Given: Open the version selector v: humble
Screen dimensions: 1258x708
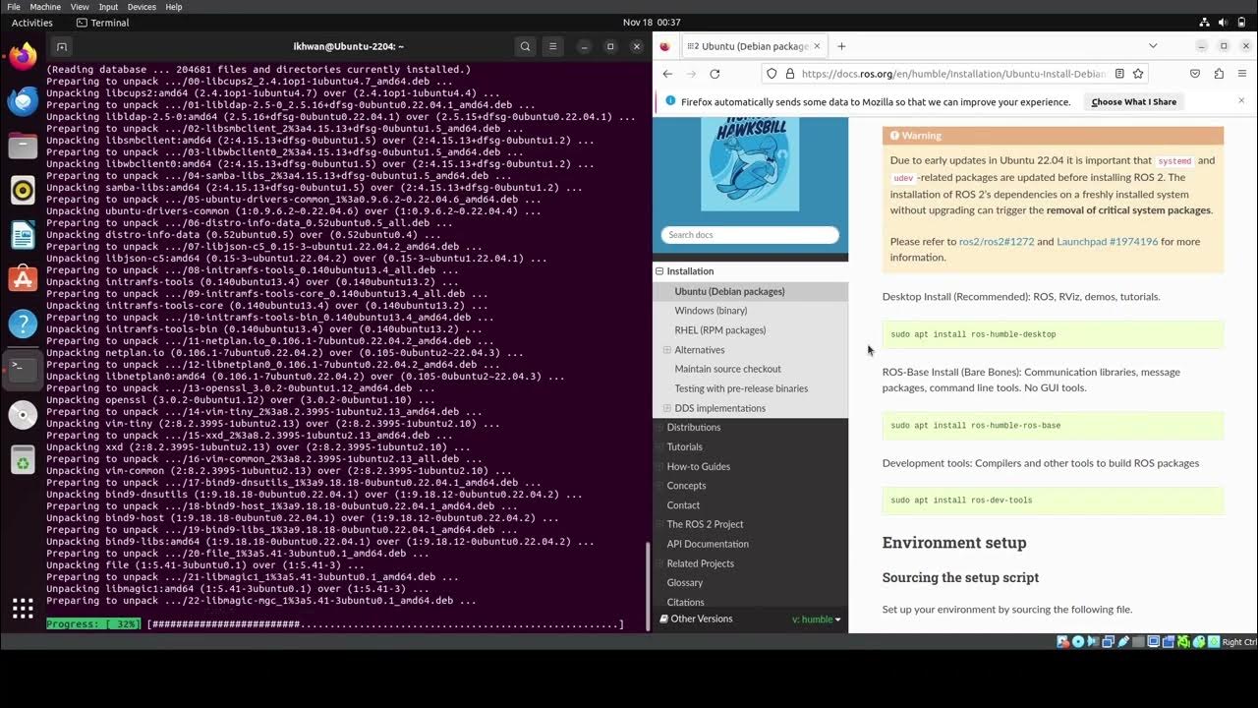Looking at the screenshot, I should (817, 619).
